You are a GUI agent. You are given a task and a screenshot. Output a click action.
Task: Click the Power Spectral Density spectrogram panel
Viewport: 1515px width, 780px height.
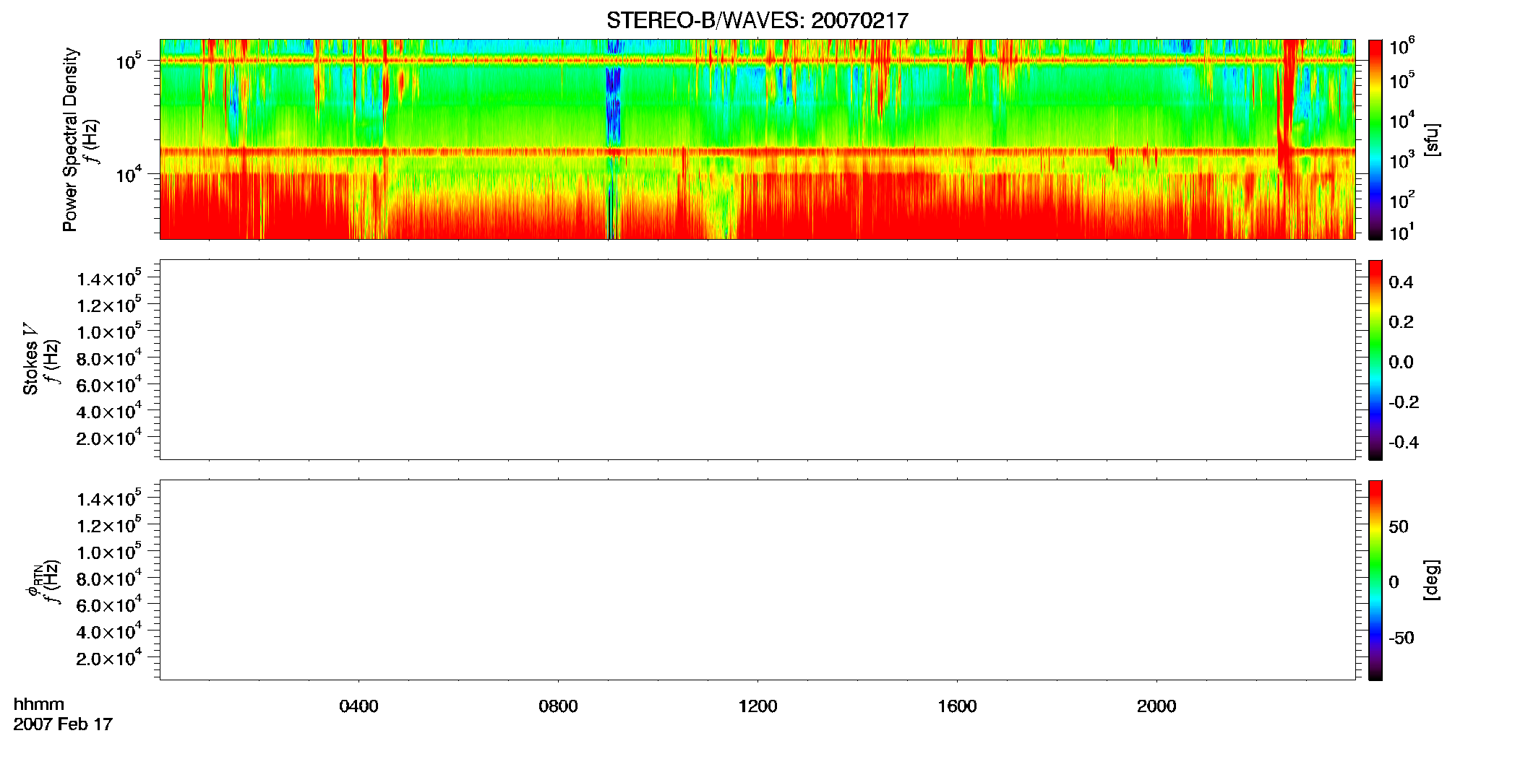(757, 139)
